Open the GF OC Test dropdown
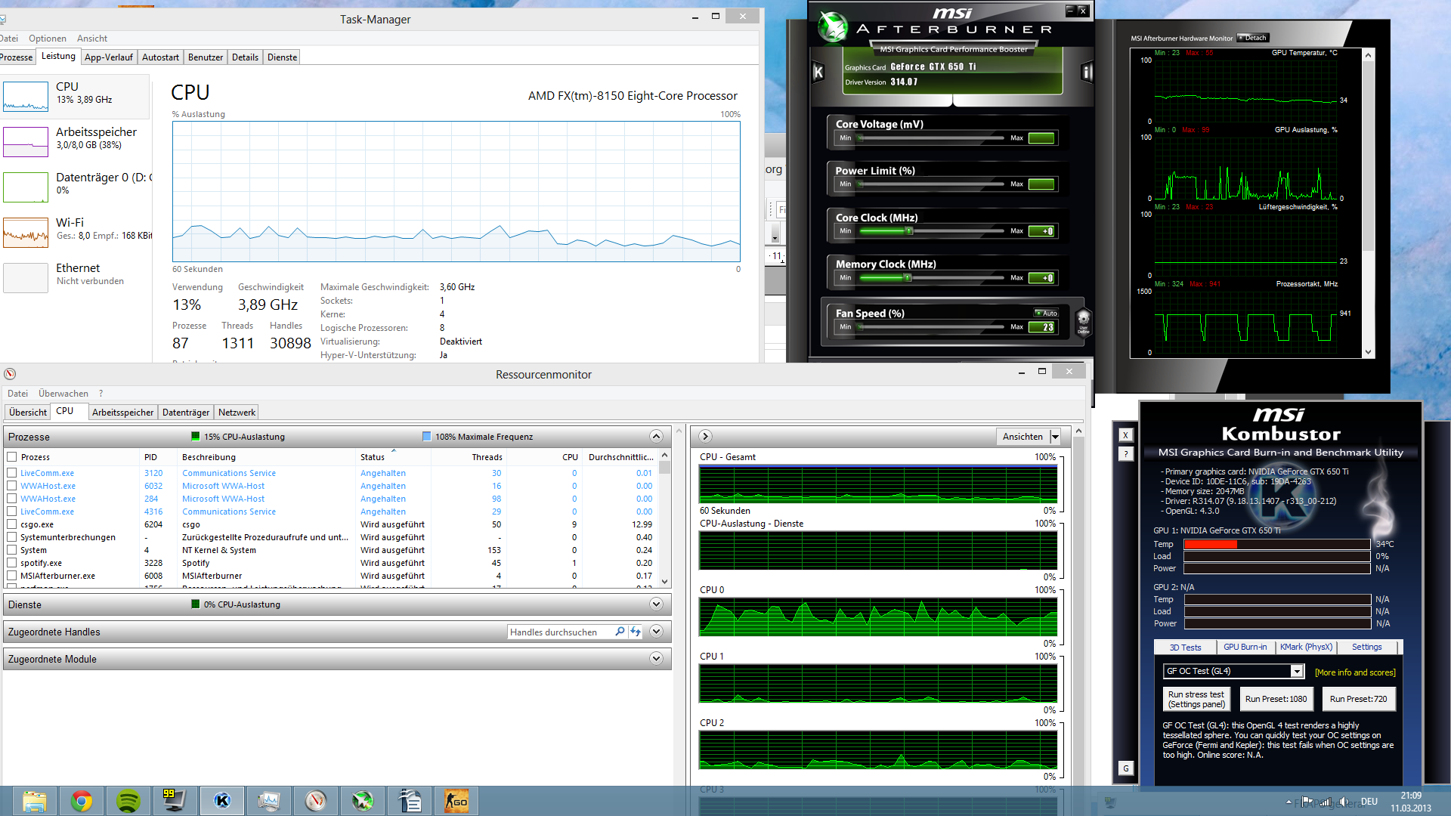Screen dimensions: 1451x816 click(1296, 671)
